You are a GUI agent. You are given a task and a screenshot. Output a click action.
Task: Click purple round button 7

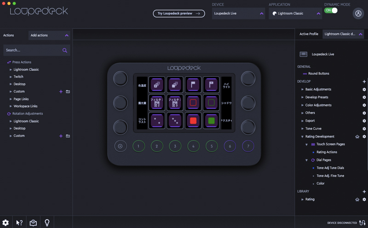coord(248,146)
